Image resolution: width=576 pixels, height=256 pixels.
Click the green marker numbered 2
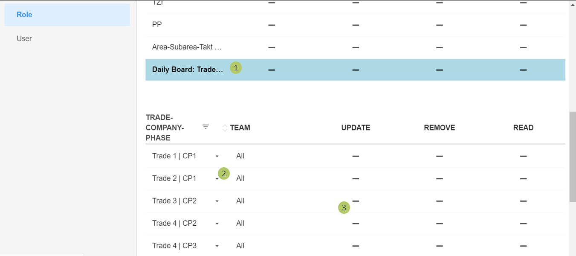(224, 173)
